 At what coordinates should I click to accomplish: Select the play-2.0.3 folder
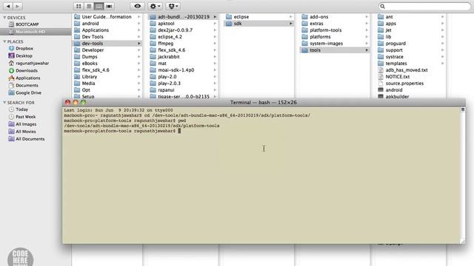click(x=183, y=83)
